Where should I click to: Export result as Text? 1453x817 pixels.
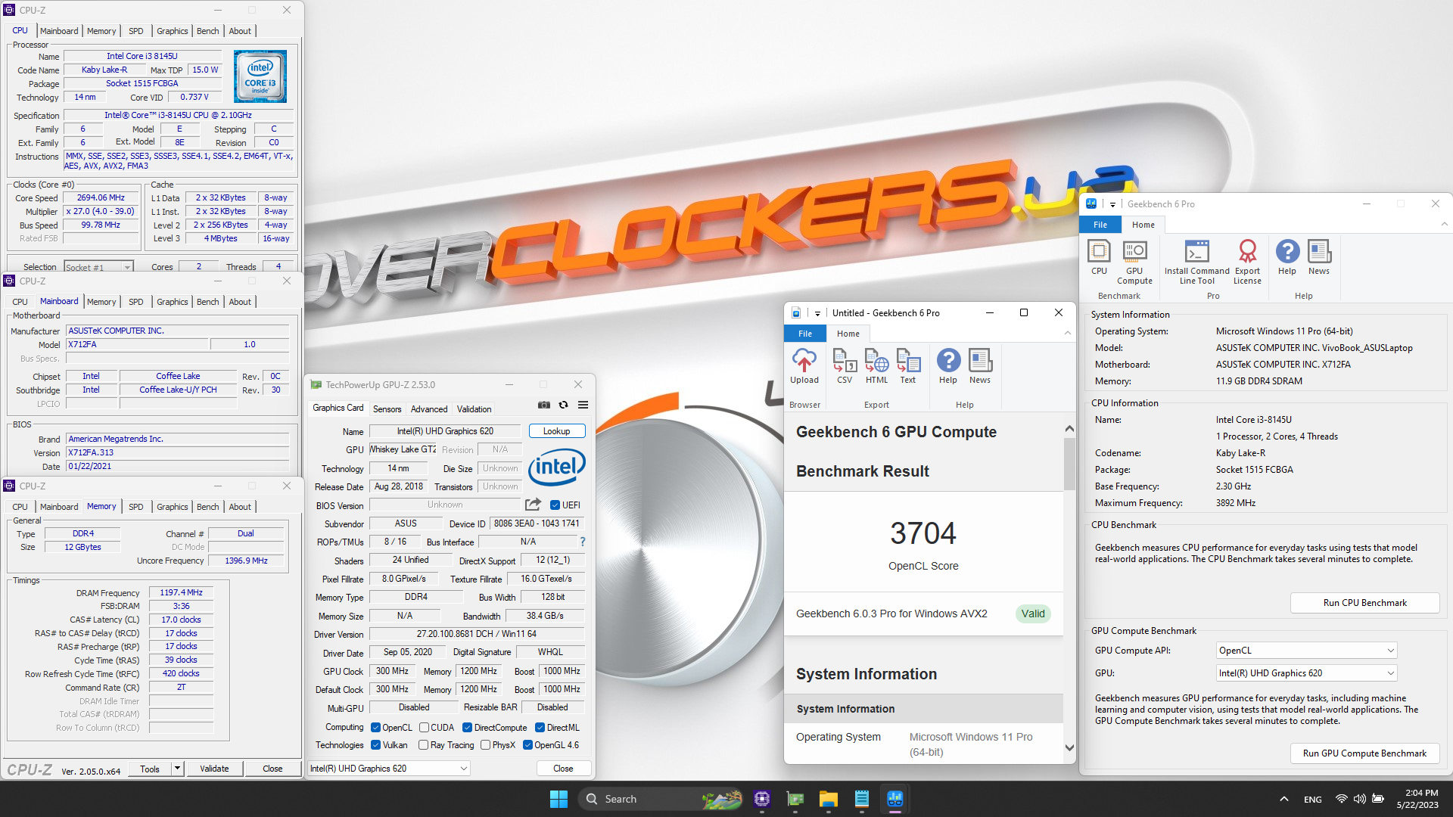pyautogui.click(x=908, y=366)
